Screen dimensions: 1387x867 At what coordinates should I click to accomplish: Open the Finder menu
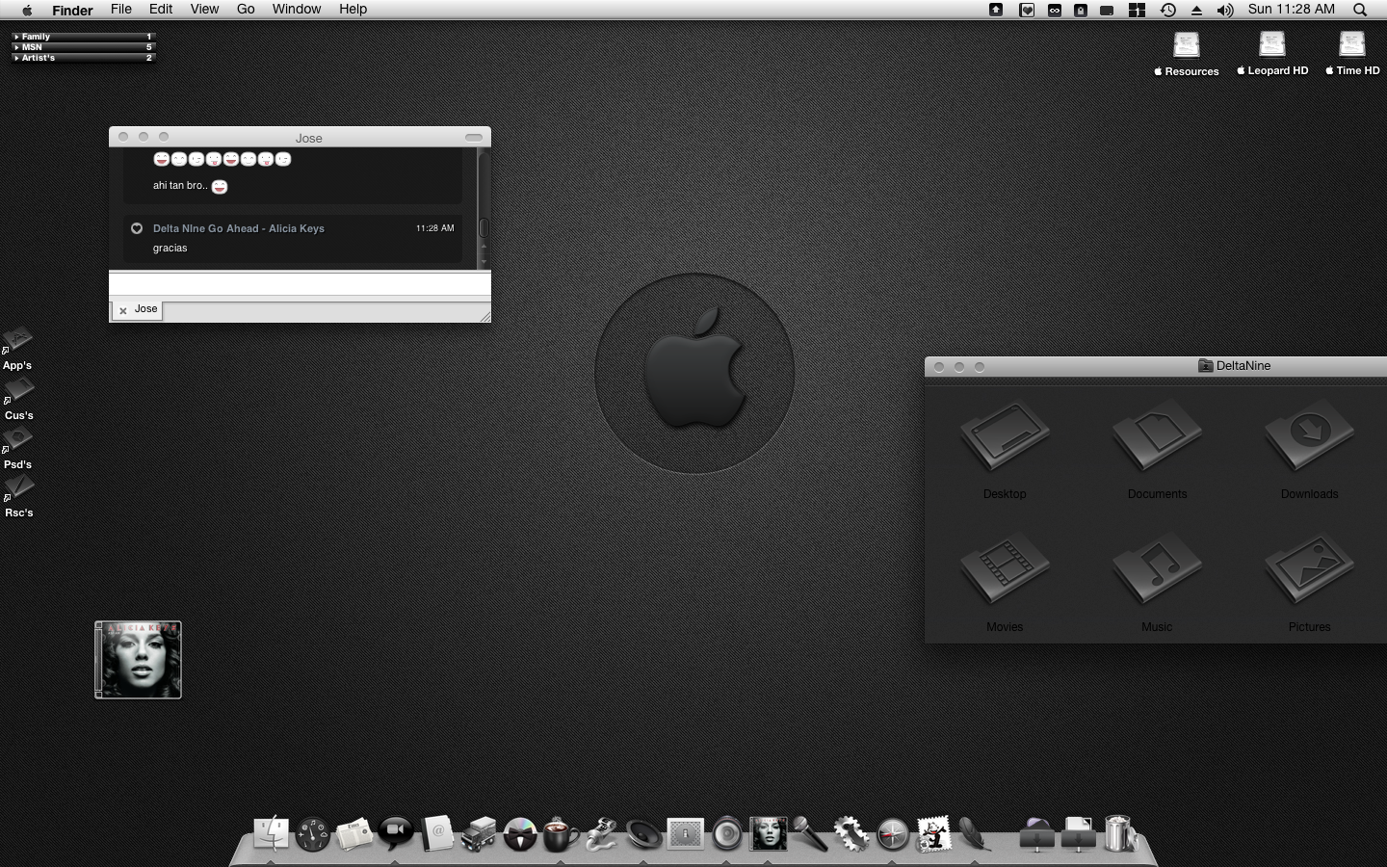(72, 10)
